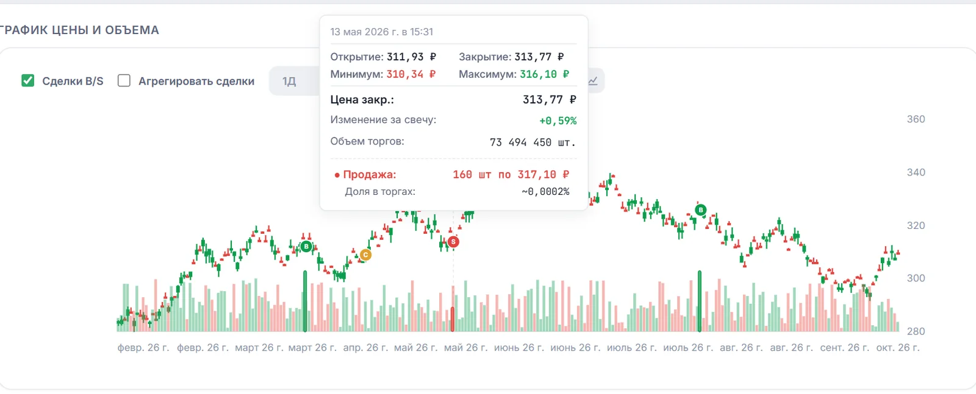Click the Минимум value 310,34 ₽
This screenshot has width=976, height=394.
411,74
